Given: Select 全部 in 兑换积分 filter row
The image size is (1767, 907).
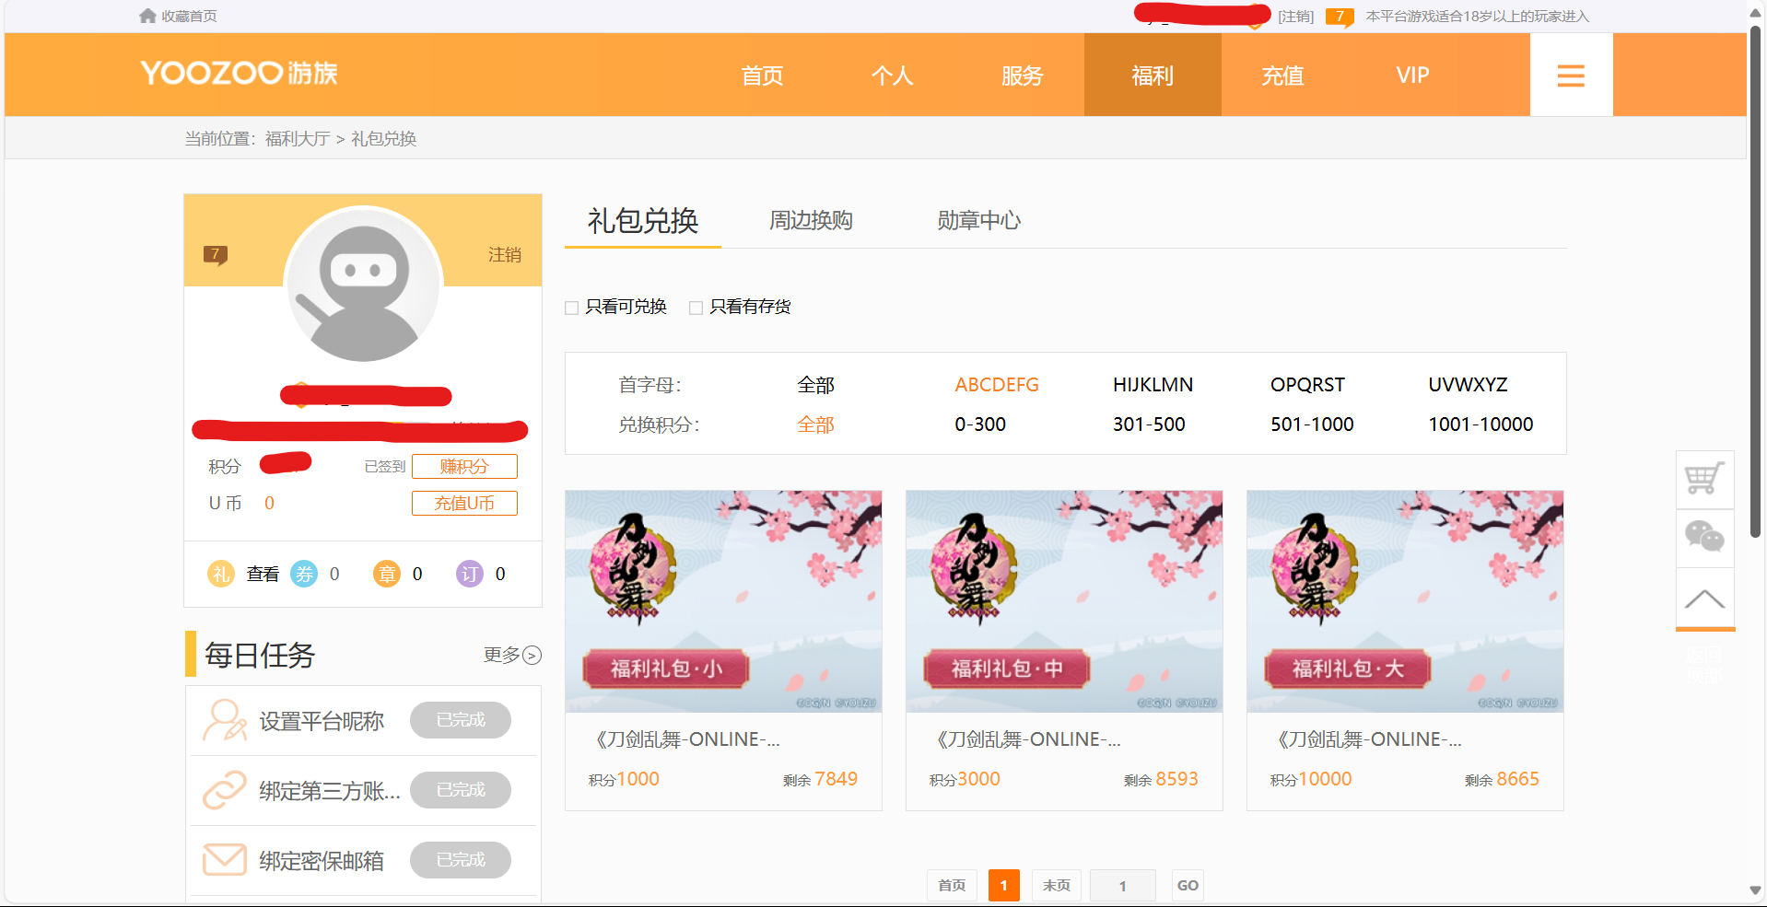Looking at the screenshot, I should click(x=815, y=424).
